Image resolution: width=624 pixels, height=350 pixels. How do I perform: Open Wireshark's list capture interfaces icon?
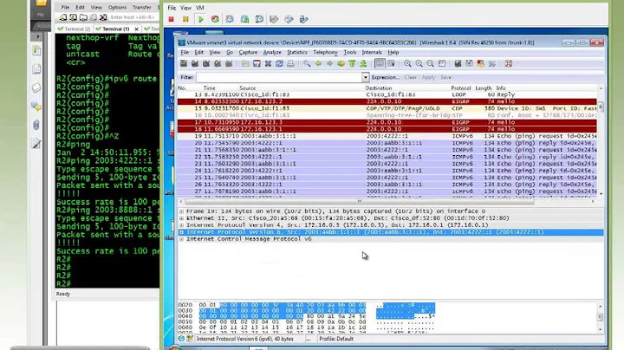coord(184,63)
